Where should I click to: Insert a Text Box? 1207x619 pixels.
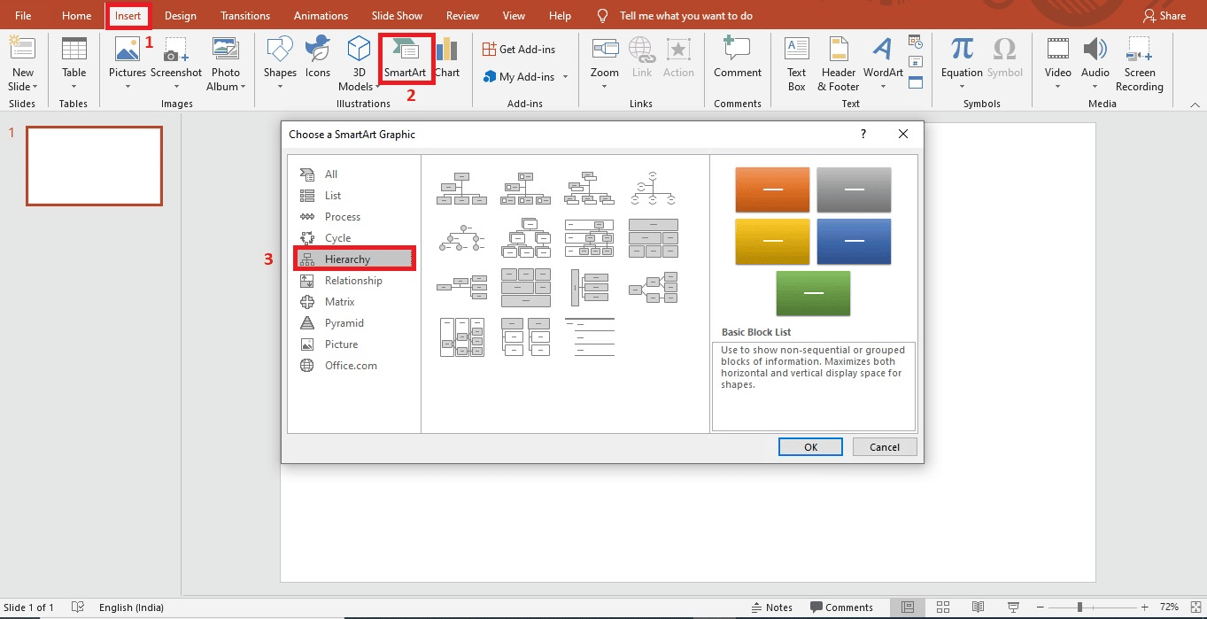click(795, 62)
